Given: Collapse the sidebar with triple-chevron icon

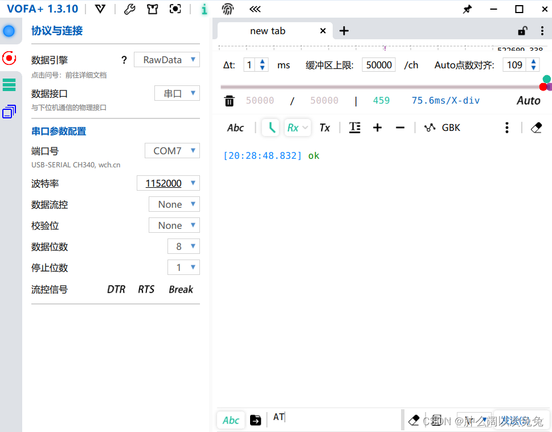Looking at the screenshot, I should pos(255,9).
